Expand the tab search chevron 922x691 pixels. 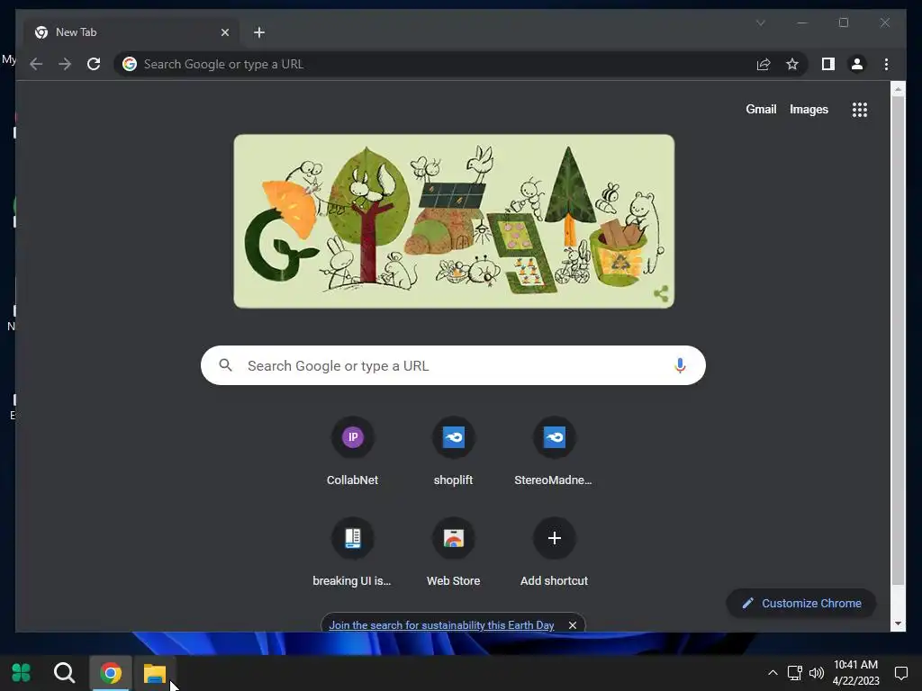[x=760, y=22]
